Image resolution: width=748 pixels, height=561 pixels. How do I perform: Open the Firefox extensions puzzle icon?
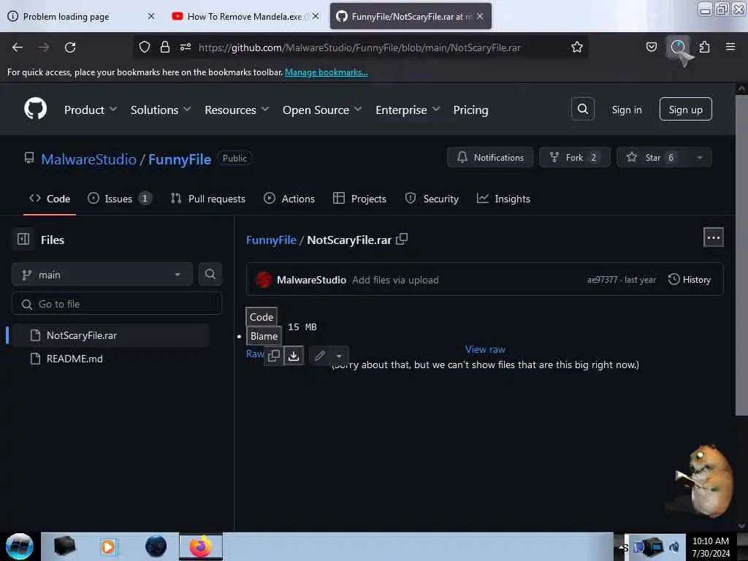click(x=704, y=47)
